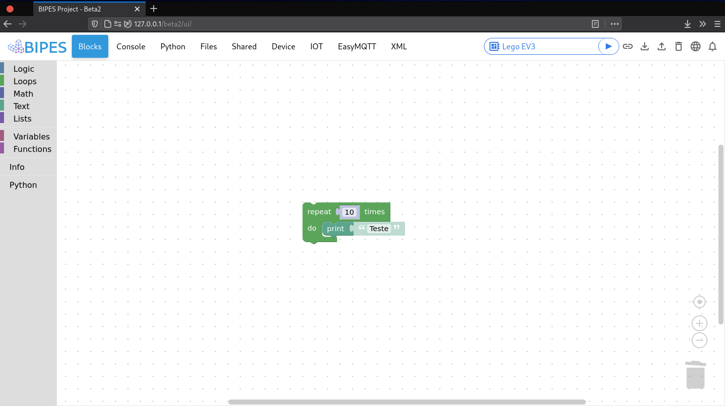Open the Firefox hamburger menu
Image resolution: width=725 pixels, height=406 pixels.
point(718,23)
